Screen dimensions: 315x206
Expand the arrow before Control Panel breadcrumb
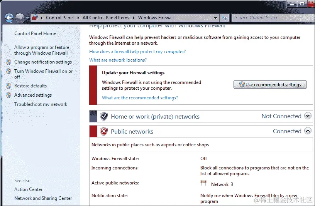(x=42, y=18)
